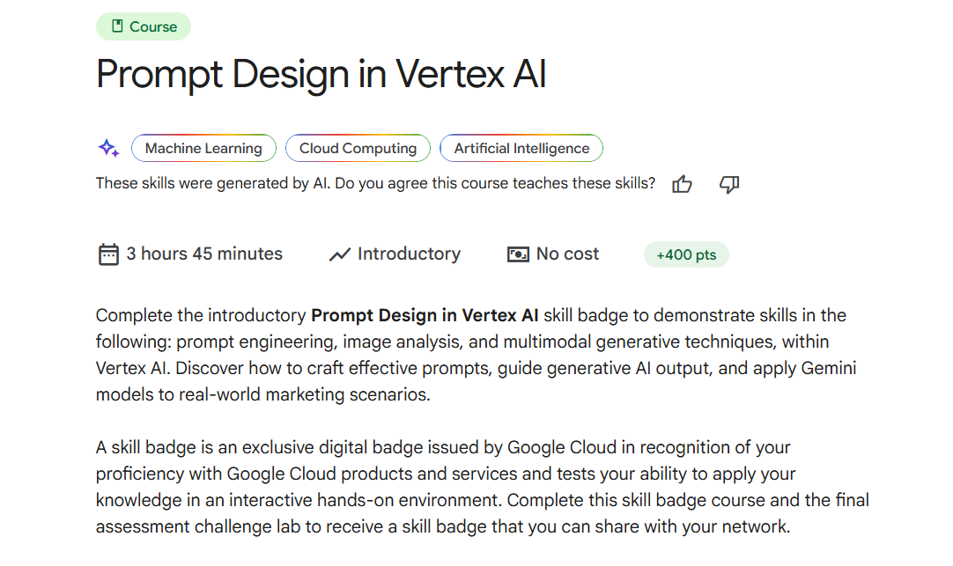The width and height of the screenshot is (953, 566).
Task: Click the book icon inside the Course badge
Action: click(x=115, y=26)
